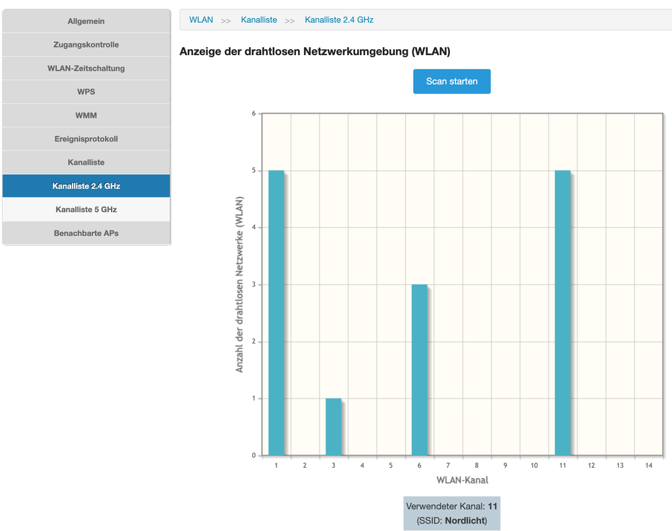Select WLAN-Zeitschaltung menu entry

coord(86,68)
